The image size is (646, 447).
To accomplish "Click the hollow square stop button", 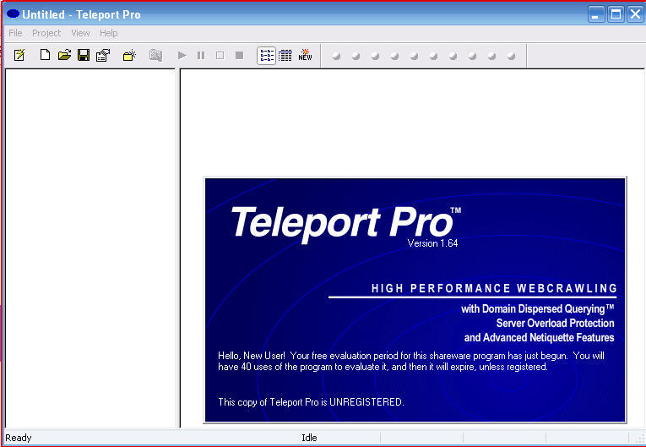I will coord(220,55).
